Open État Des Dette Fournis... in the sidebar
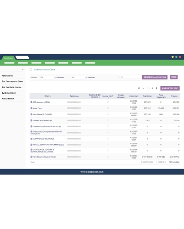Image resolution: width=184 pixels, height=229 pixels. pos(12,87)
